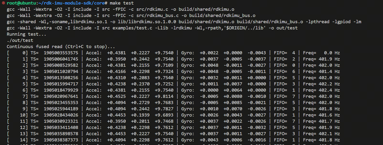Click 'FIFO= 4' in row 0
This screenshot has width=383, height=145.
pyautogui.click(x=284, y=53)
